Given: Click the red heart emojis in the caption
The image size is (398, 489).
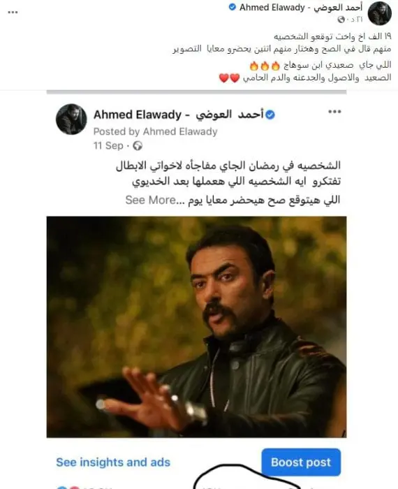Looking at the screenshot, I should pyautogui.click(x=230, y=78).
